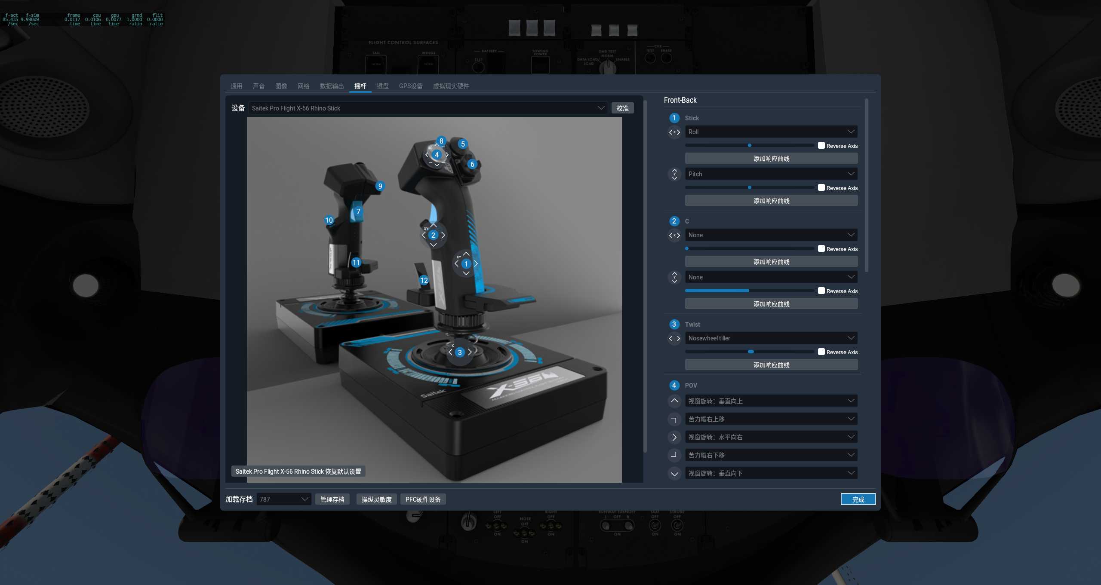The height and width of the screenshot is (585, 1101).
Task: Open the Pitch axis assignment dropdown
Action: [771, 174]
